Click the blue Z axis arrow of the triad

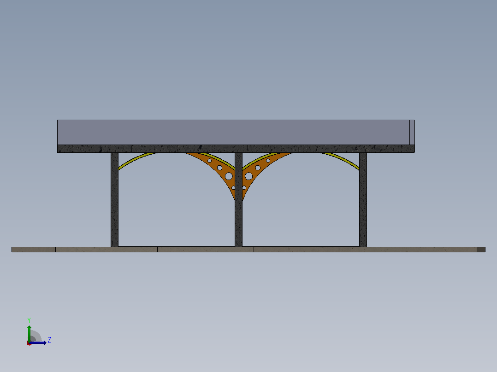38,343
